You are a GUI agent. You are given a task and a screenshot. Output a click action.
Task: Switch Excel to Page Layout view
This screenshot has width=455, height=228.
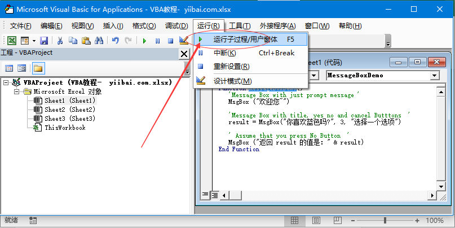click(x=316, y=221)
